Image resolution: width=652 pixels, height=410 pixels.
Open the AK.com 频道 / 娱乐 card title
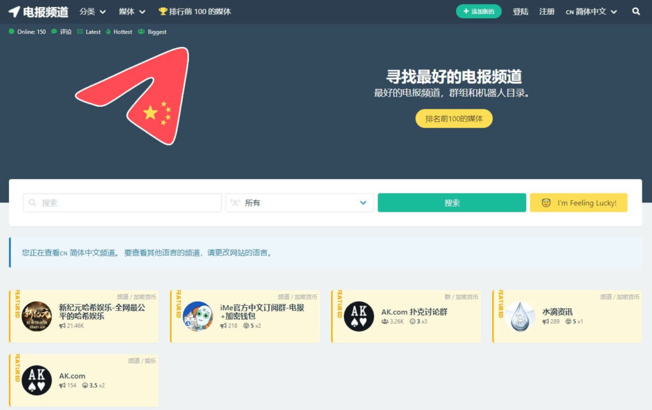coord(72,376)
